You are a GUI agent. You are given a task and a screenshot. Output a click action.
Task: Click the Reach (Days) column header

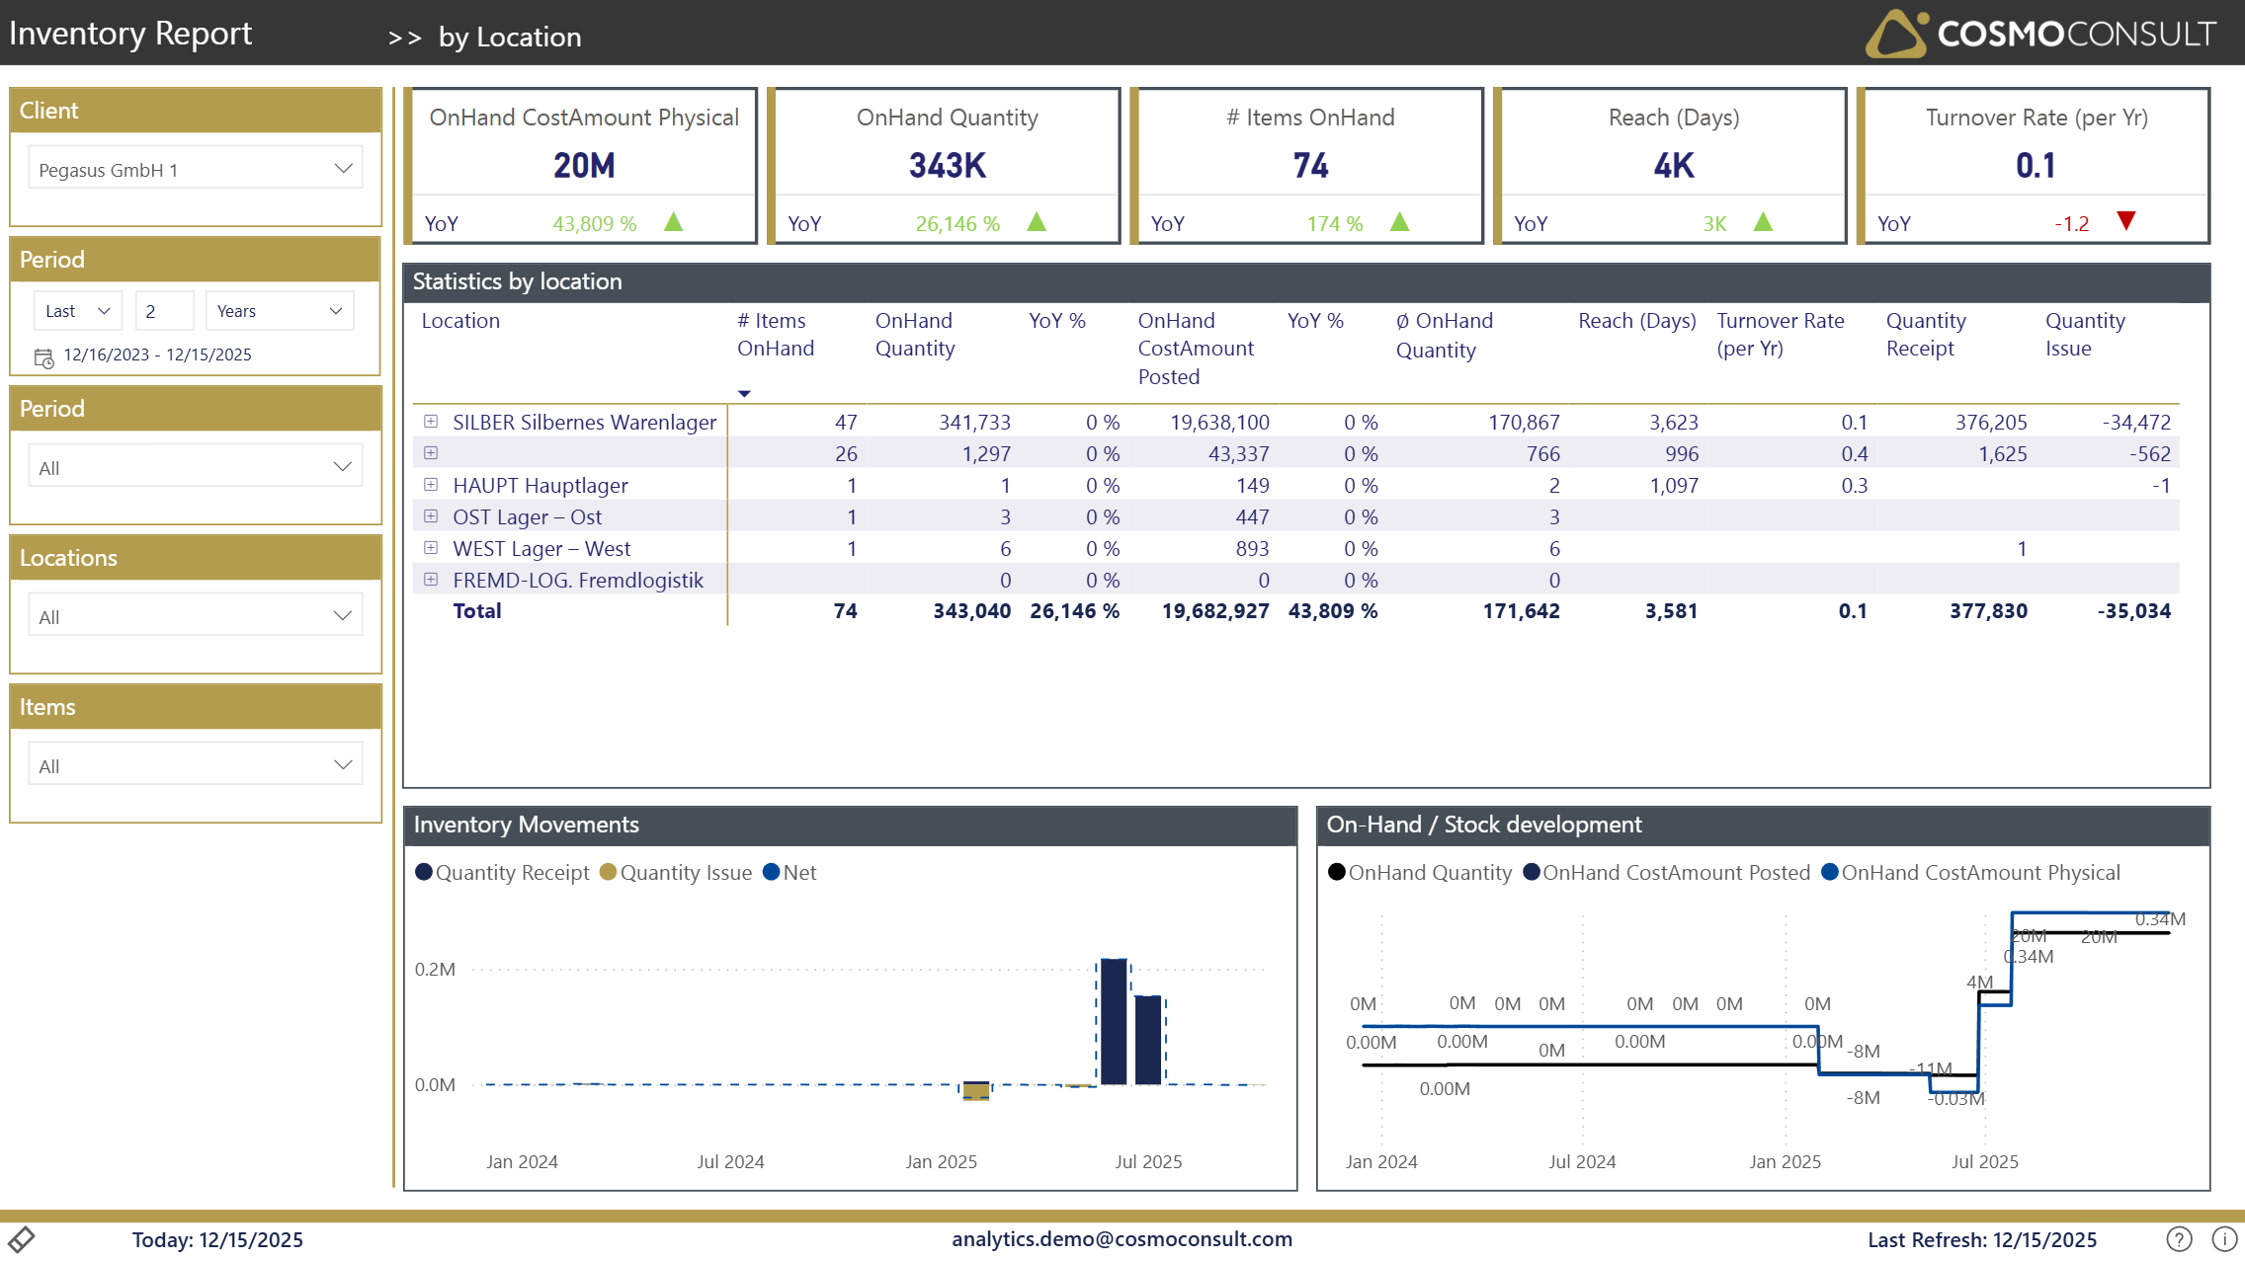1636,321
